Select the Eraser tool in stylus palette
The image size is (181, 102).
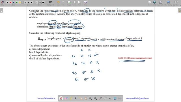[66, 98]
